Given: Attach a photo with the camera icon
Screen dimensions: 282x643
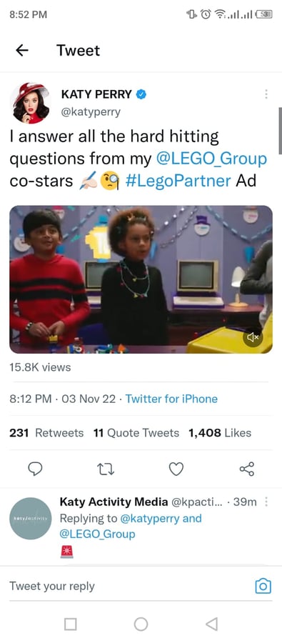Looking at the screenshot, I should (x=263, y=586).
